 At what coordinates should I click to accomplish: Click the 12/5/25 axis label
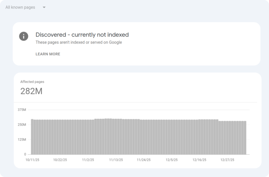(x=172, y=160)
